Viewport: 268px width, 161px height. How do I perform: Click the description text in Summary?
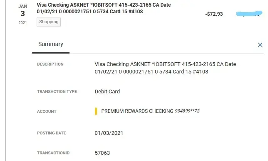coord(165,68)
